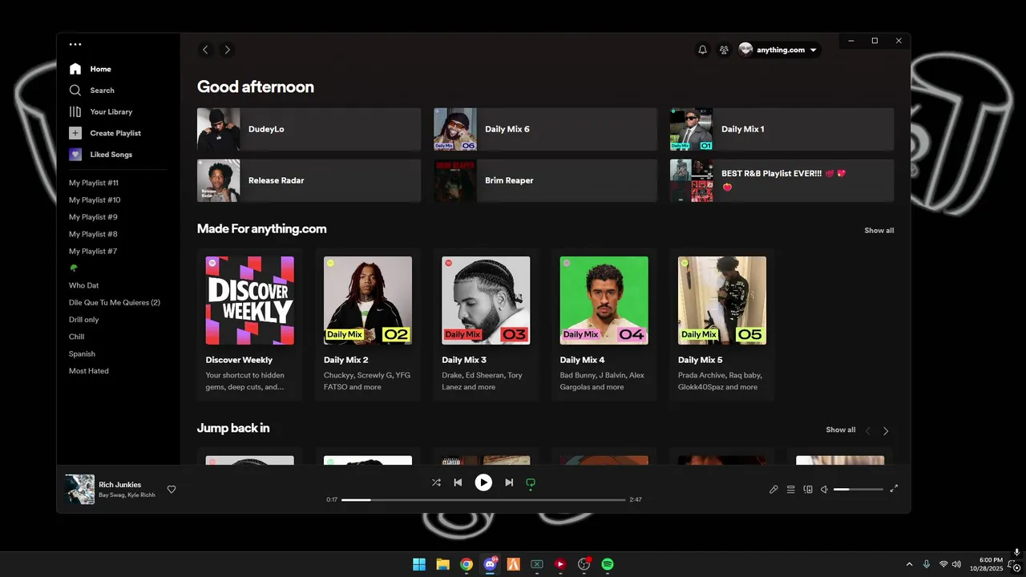Click the Rich Junkies album art in player
Image resolution: width=1026 pixels, height=577 pixels.
79,489
